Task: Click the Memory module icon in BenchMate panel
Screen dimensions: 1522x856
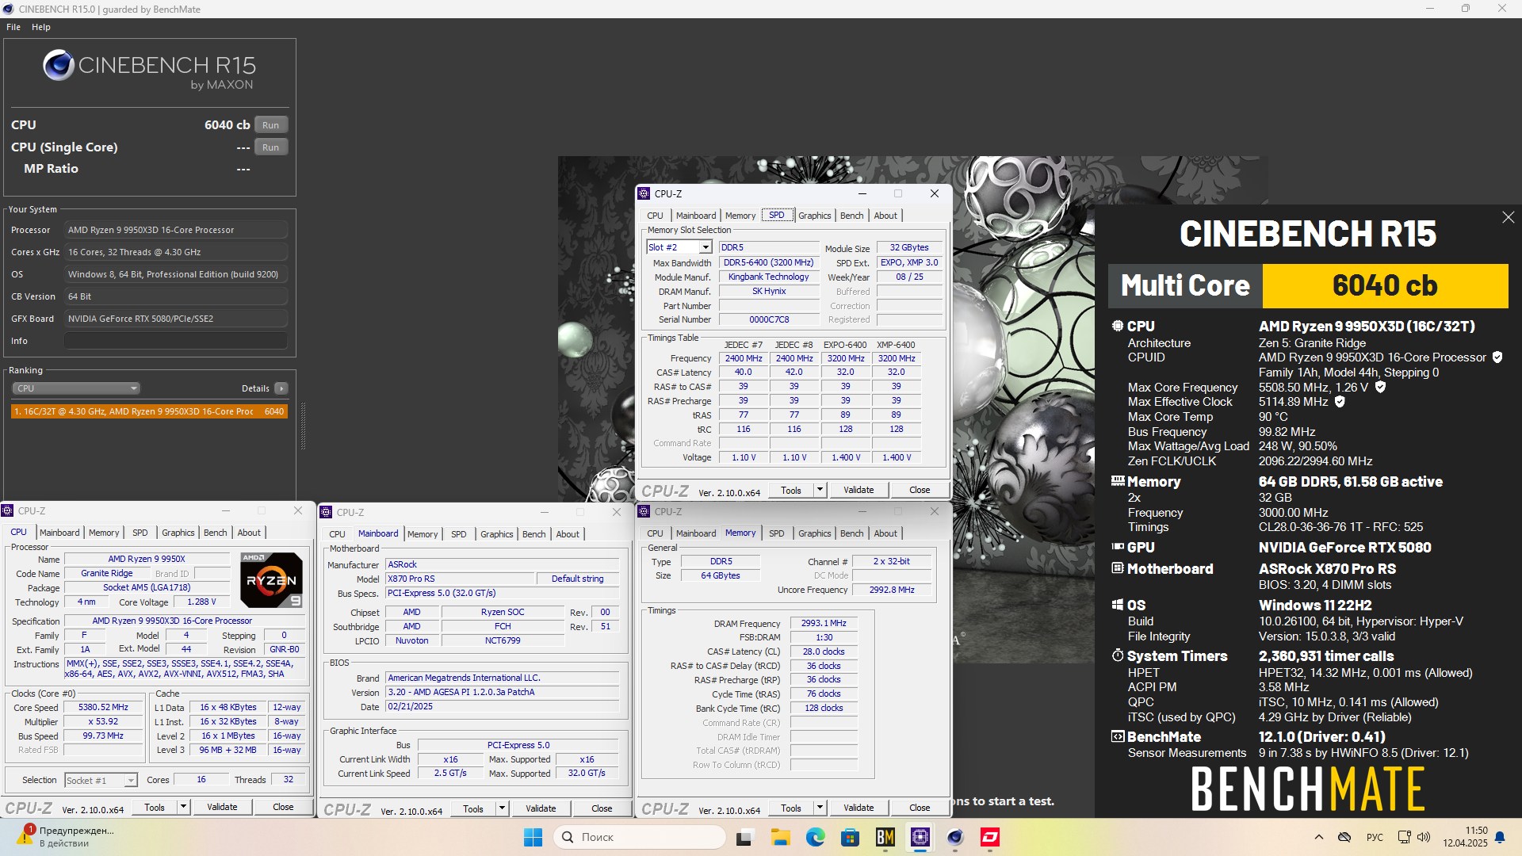Action: coord(1118,481)
